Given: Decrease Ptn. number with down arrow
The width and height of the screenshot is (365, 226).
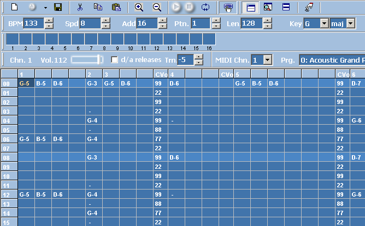Looking at the screenshot, I should click(x=216, y=26).
